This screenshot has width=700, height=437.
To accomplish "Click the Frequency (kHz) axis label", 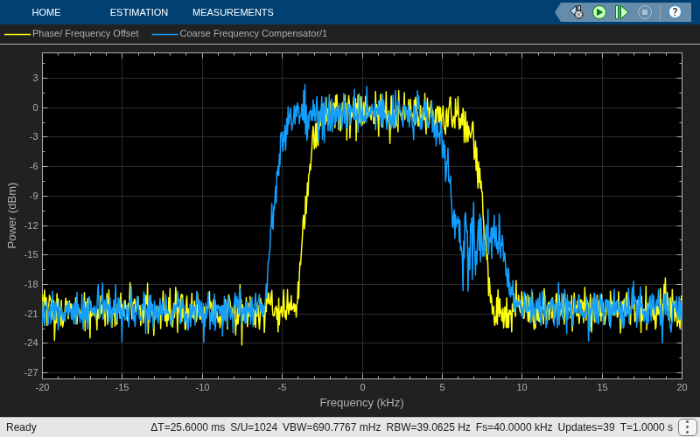I will point(361,403).
